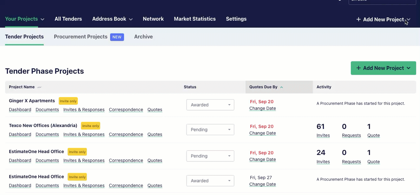Viewport: 420px width, 195px height.
Task: Click Change Date for Ginger X Apartments
Action: (x=263, y=109)
